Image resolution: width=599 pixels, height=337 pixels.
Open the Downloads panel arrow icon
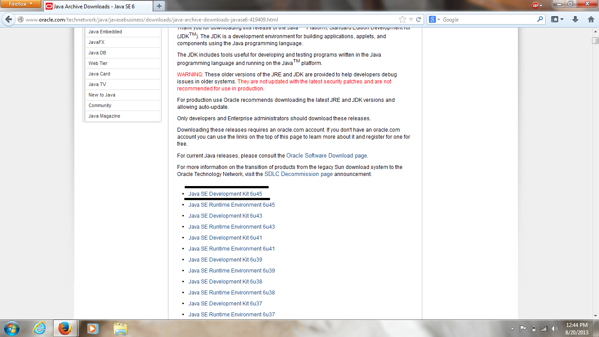click(575, 19)
